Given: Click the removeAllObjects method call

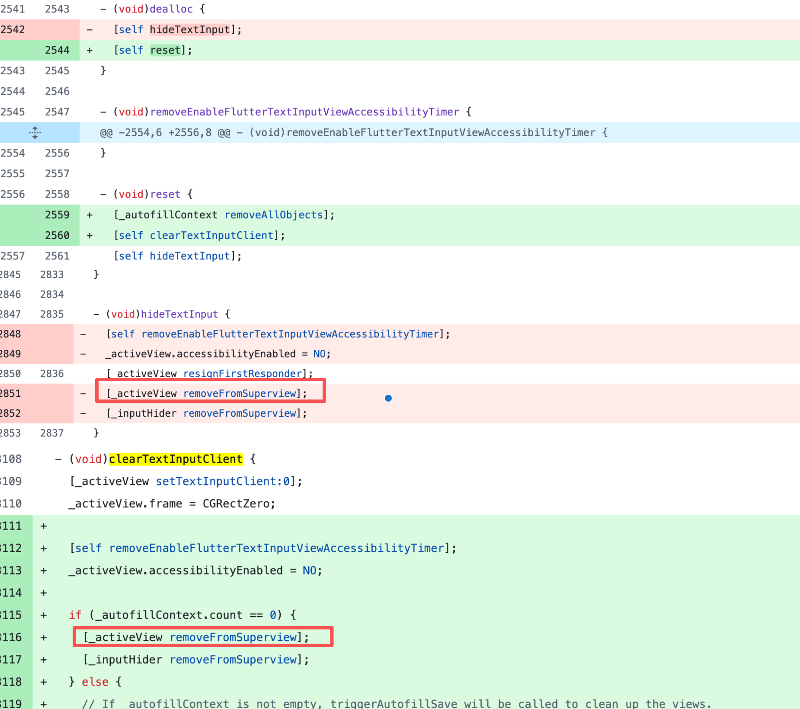Looking at the screenshot, I should tap(274, 215).
